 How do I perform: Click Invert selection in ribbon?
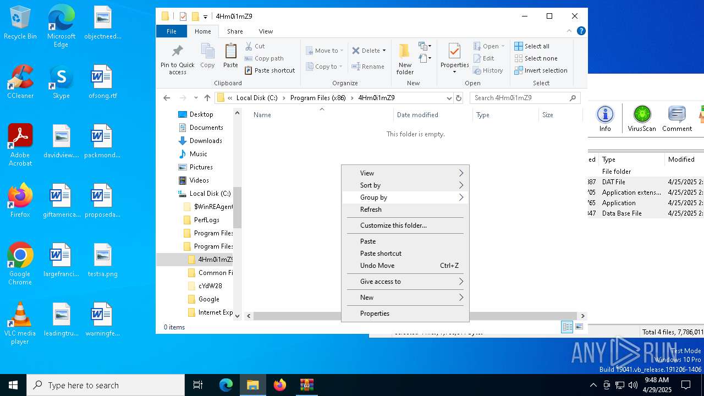(541, 70)
